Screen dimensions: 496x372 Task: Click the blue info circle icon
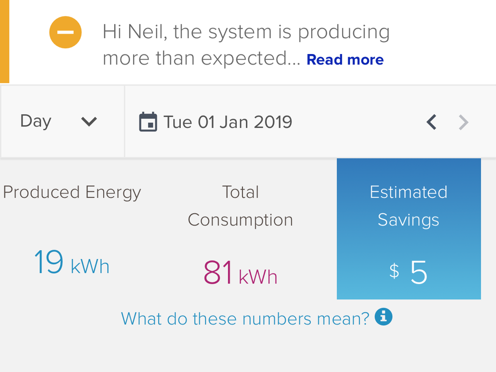[383, 316]
